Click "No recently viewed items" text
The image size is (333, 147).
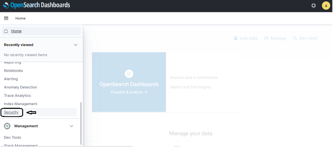pos(26,55)
